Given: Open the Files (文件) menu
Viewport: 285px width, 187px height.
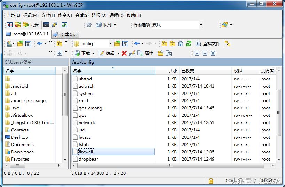Looking at the screenshot, I should point(48,15).
